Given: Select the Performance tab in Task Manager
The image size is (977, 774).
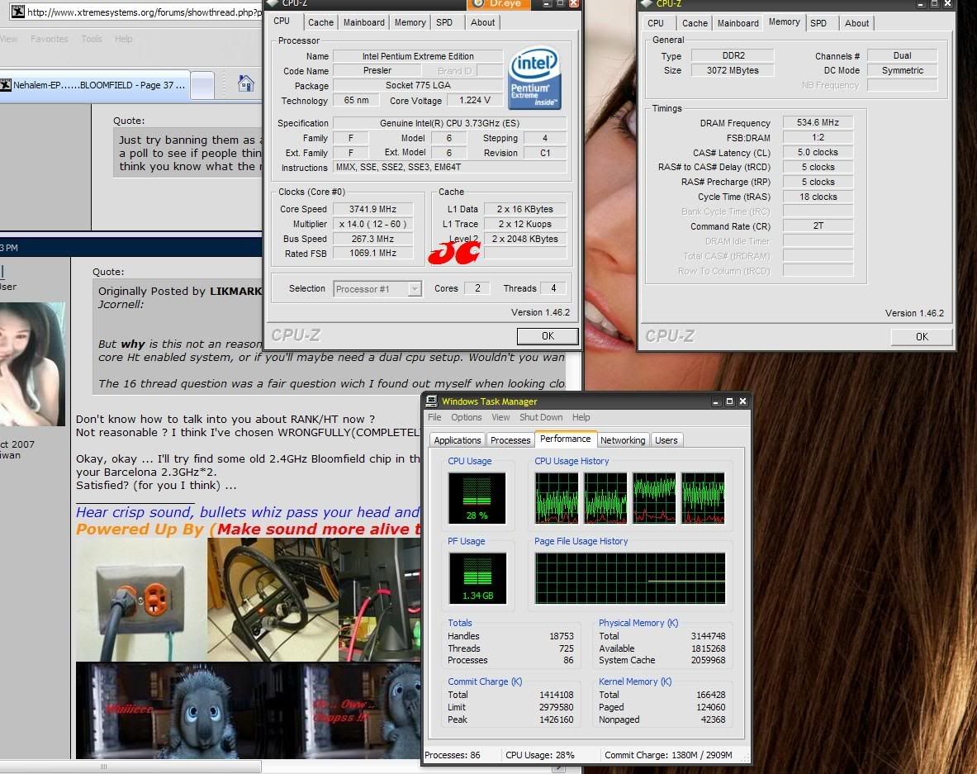Looking at the screenshot, I should [x=565, y=439].
